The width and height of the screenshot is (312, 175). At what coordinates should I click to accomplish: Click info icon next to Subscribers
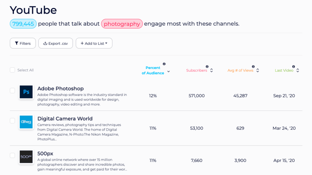(207, 67)
